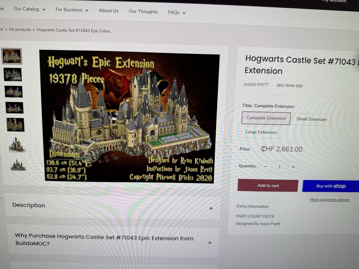Viewport: 359px width, 269px height.
Task: Expand the Why Purchase section plus icon
Action: tap(209, 243)
